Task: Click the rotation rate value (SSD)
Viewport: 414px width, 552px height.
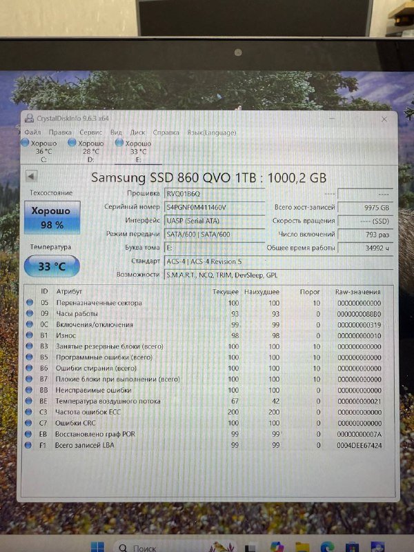Action: pos(365,221)
